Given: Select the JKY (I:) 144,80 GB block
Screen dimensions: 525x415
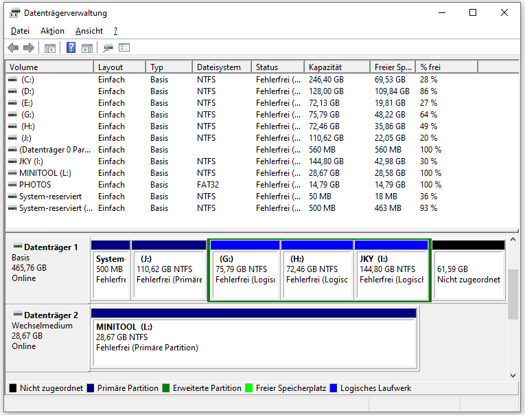Looking at the screenshot, I should click(x=391, y=269).
